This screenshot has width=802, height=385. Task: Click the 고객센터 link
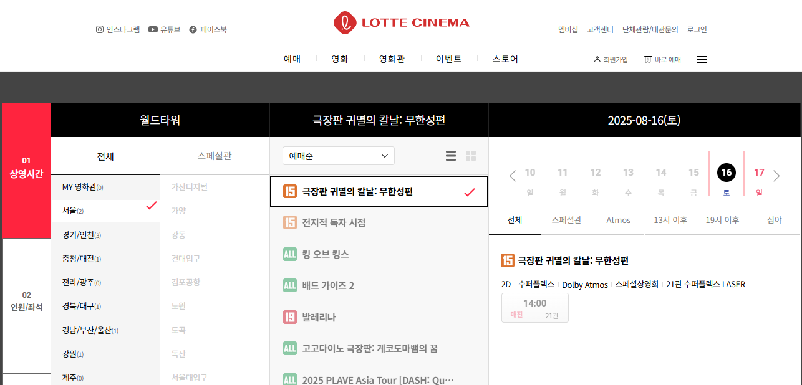(600, 29)
